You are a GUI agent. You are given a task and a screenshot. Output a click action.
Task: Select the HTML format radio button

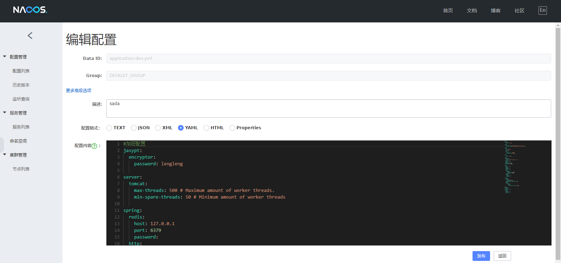206,128
